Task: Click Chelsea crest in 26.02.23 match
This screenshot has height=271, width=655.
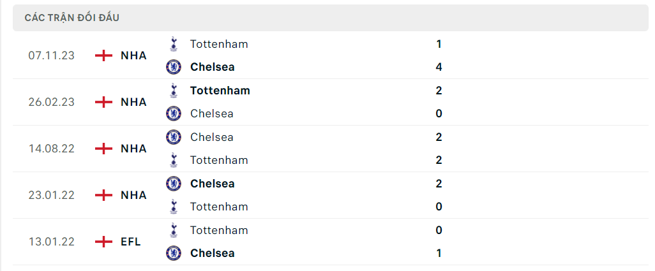Action: 173,114
